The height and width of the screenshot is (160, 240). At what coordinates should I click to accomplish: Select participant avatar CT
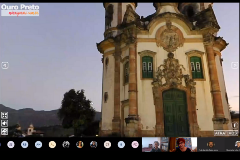click(107, 144)
